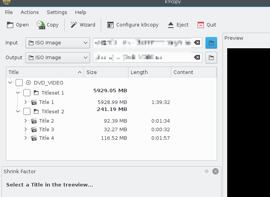Screen dimensions: 270x197
Task: Select the Title 2 clapperboard icon
Action: (x=34, y=121)
